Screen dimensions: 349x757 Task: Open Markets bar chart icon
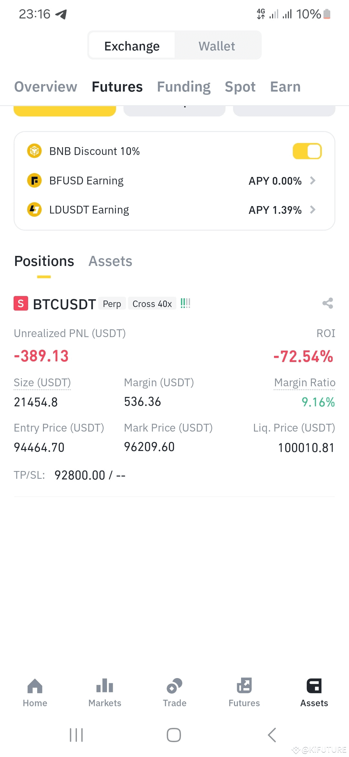105,686
